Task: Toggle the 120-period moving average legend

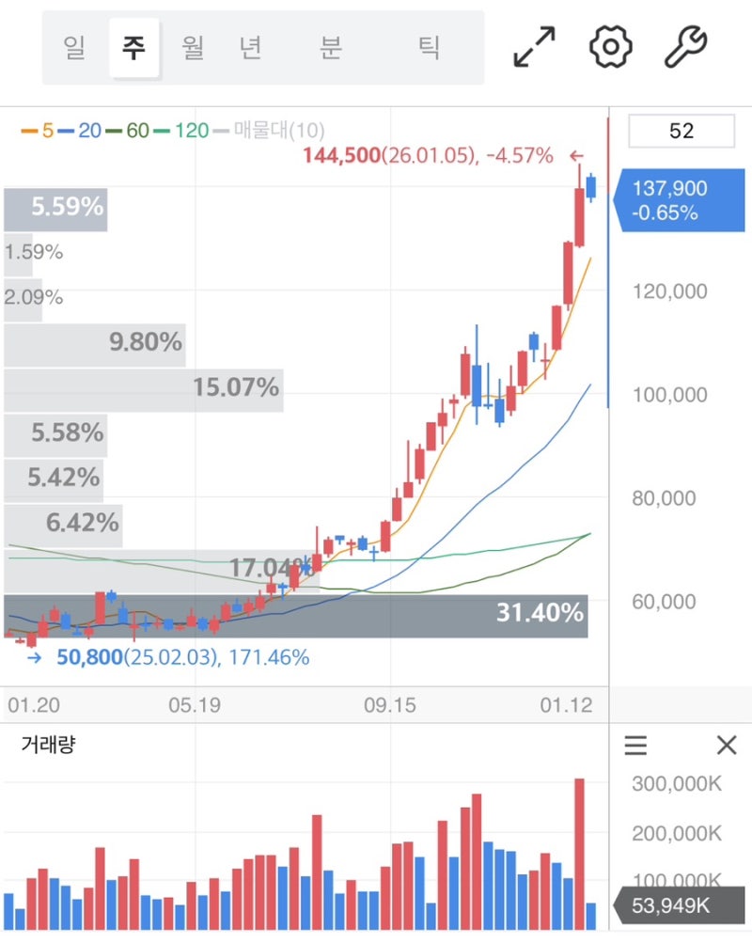Action: point(181,131)
